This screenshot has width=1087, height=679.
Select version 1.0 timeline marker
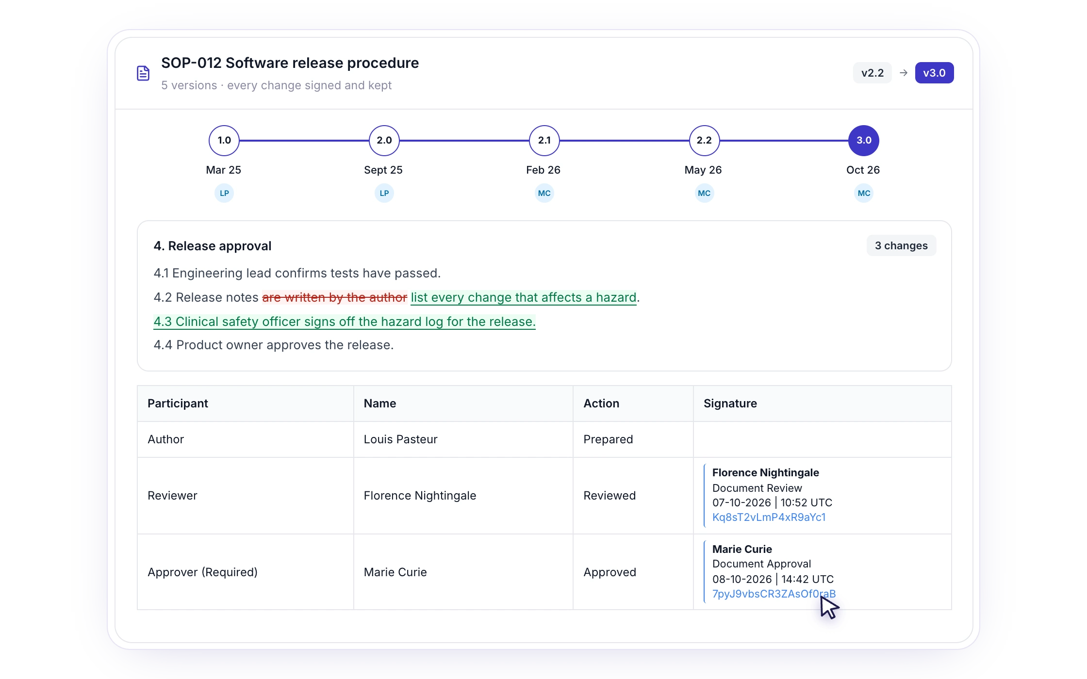pos(224,141)
